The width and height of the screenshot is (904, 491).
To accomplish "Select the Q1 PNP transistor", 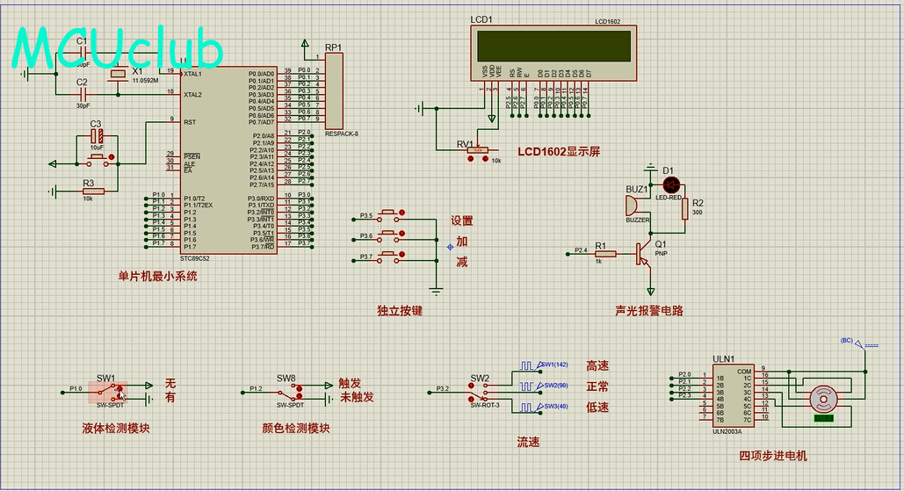I will tap(646, 254).
